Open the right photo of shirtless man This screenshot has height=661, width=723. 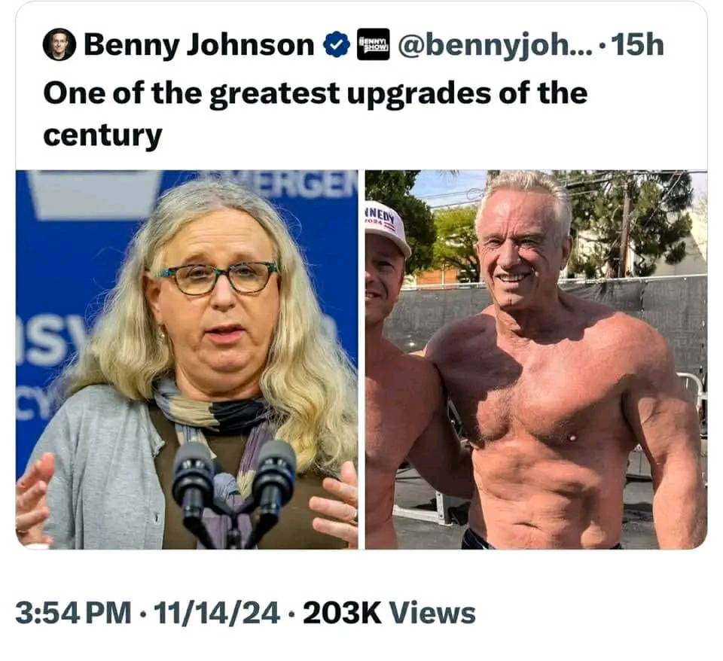(536, 360)
